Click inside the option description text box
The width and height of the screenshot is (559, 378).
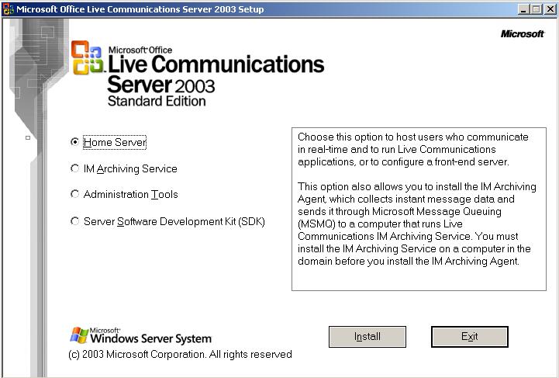(x=419, y=210)
